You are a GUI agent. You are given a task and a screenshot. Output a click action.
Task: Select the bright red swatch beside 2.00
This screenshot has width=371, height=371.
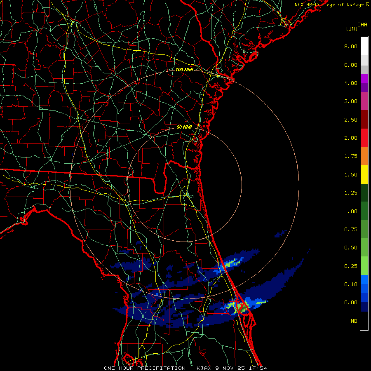coord(364,138)
